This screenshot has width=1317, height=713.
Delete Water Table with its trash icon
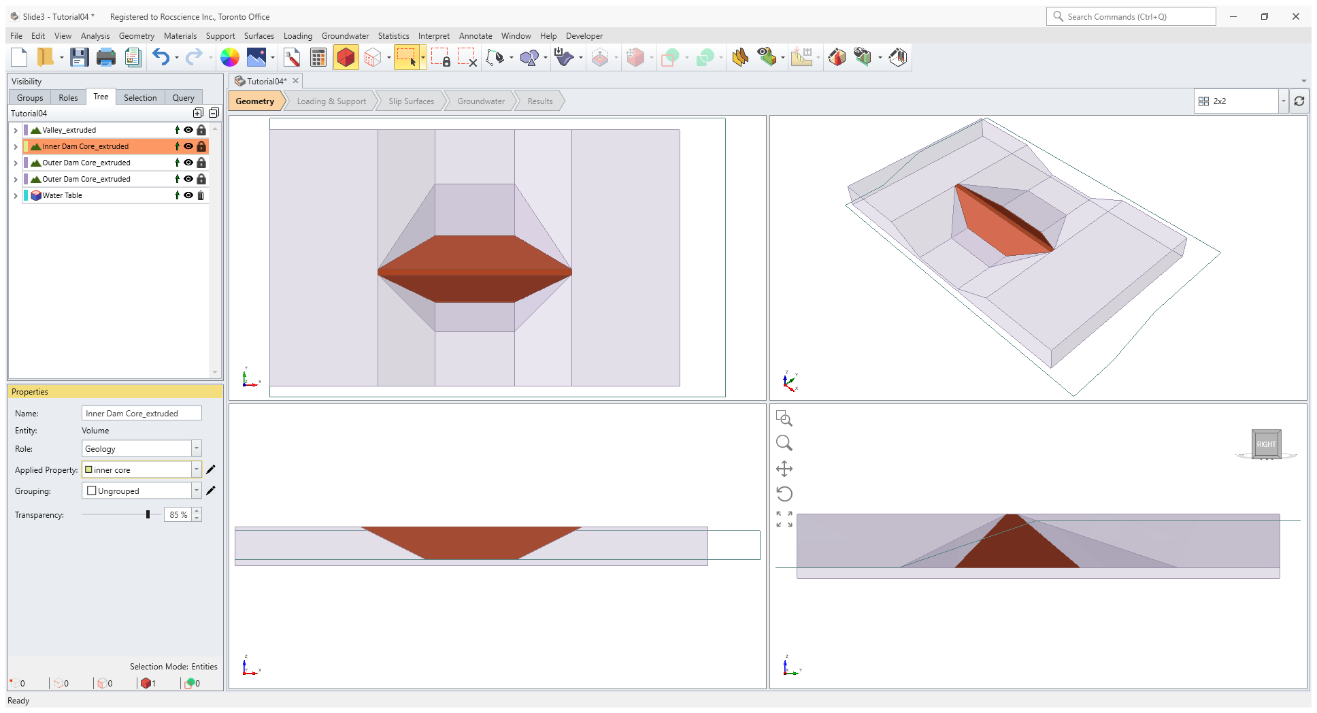(201, 195)
